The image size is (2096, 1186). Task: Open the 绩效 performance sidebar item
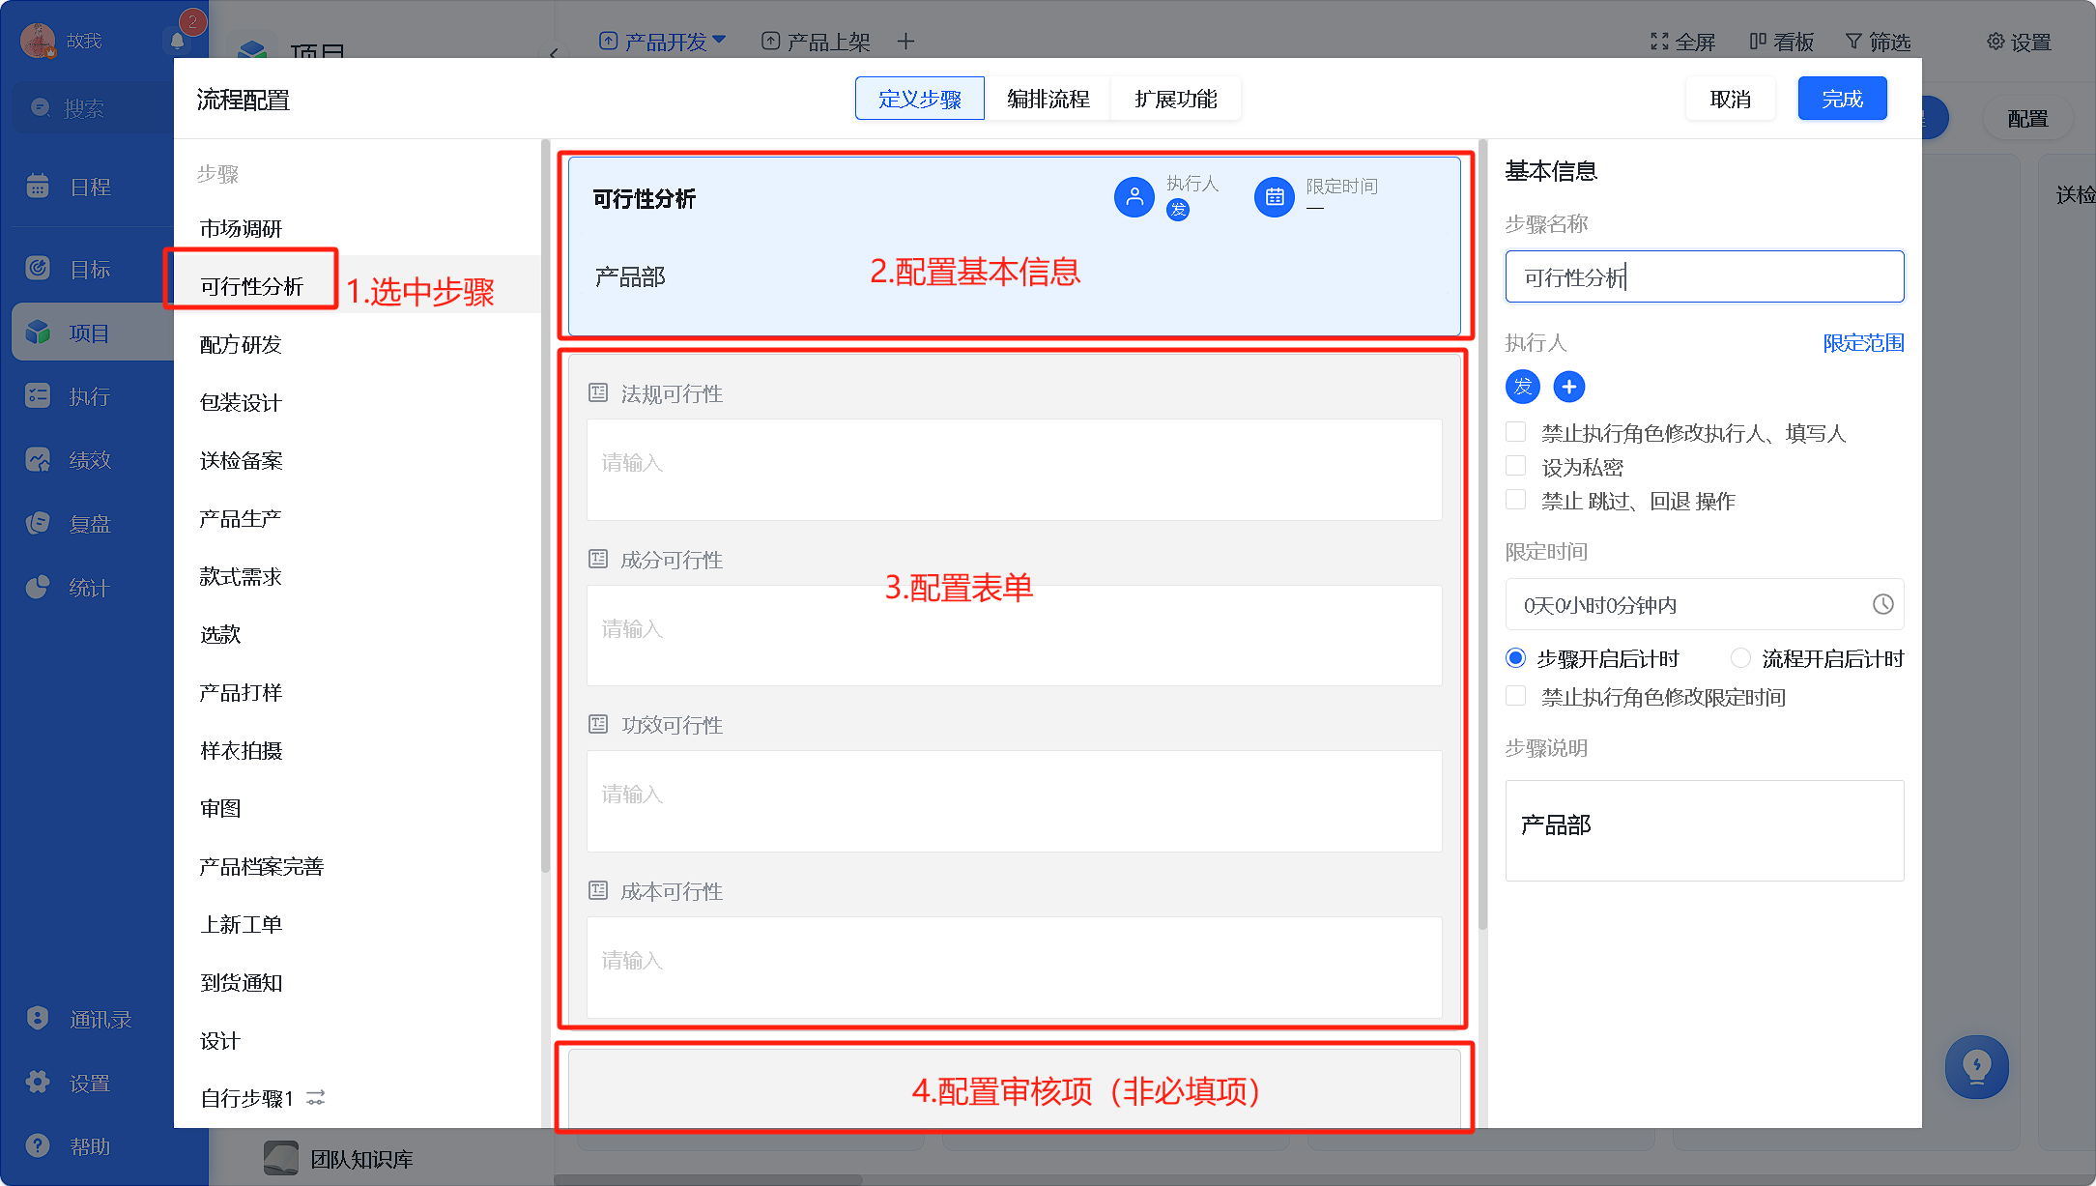(89, 460)
